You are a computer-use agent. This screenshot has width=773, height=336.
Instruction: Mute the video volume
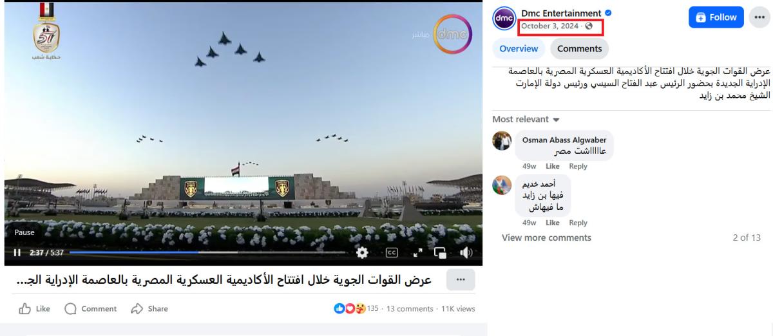[x=466, y=253]
